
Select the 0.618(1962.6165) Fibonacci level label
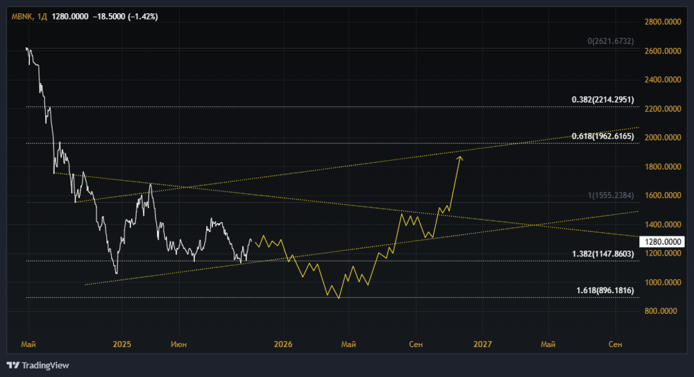[x=603, y=136]
